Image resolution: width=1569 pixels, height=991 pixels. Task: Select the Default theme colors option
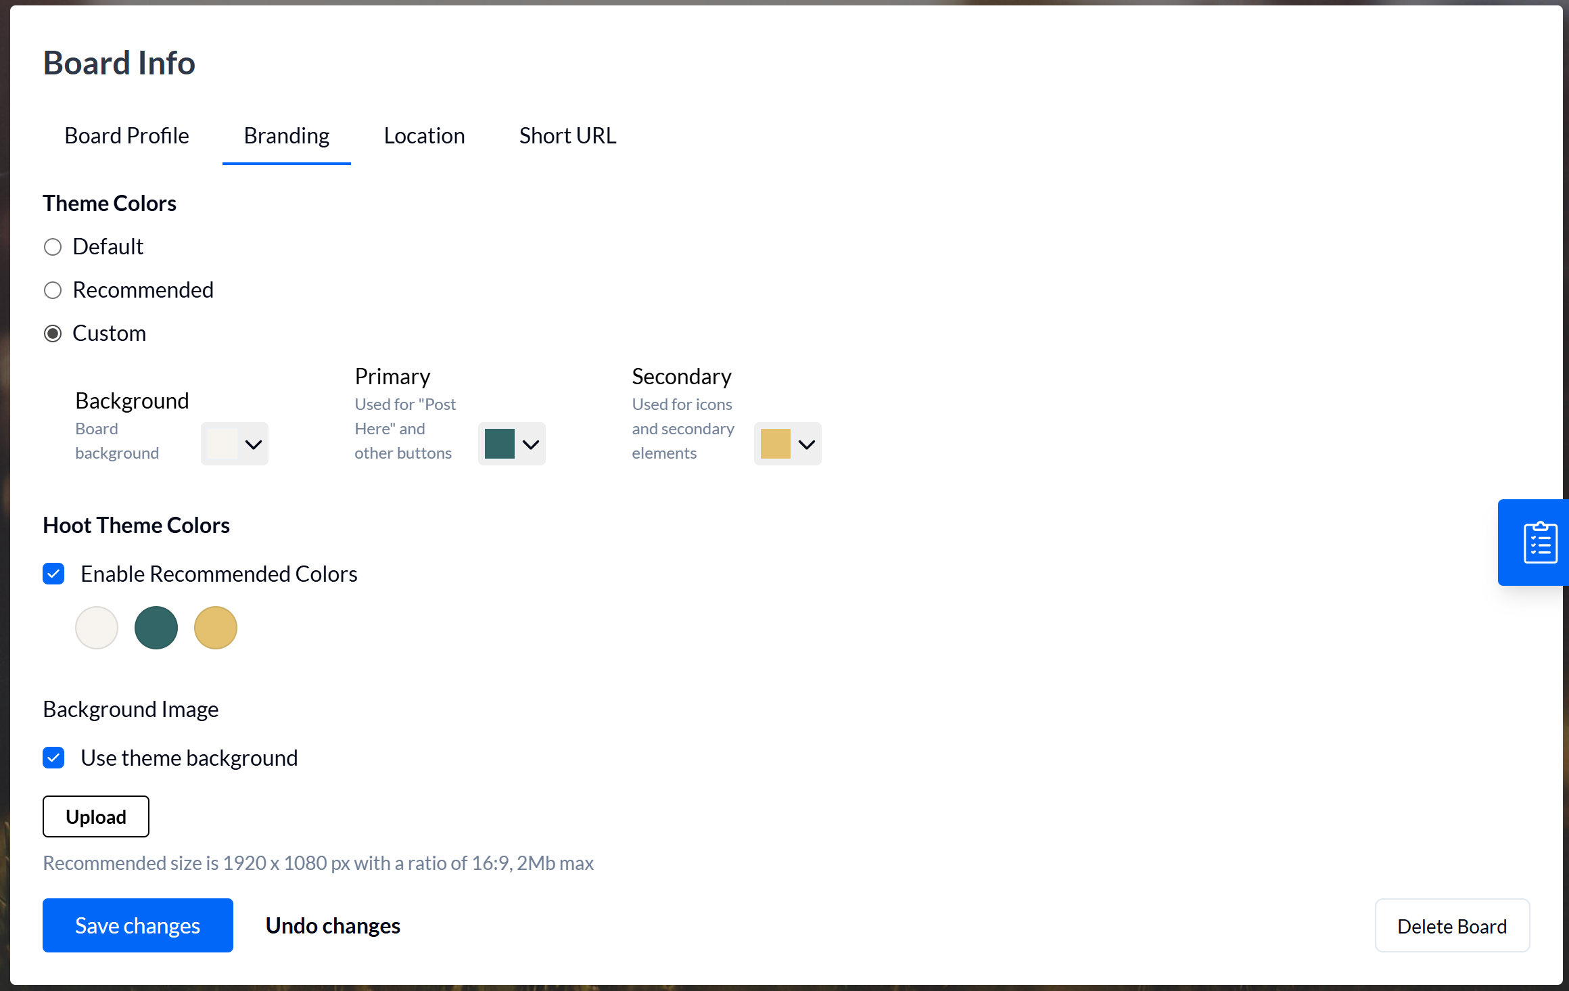pos(53,246)
